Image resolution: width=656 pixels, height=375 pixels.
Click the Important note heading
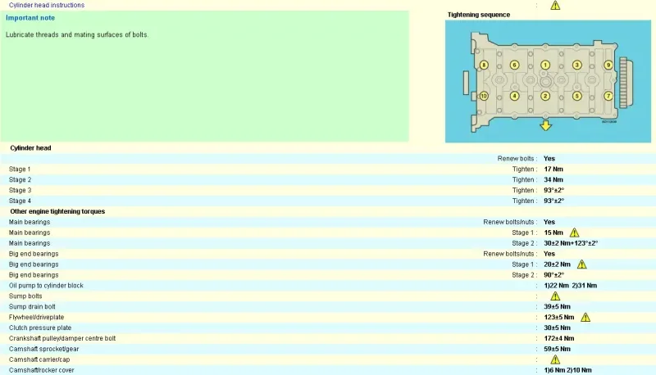(x=30, y=18)
